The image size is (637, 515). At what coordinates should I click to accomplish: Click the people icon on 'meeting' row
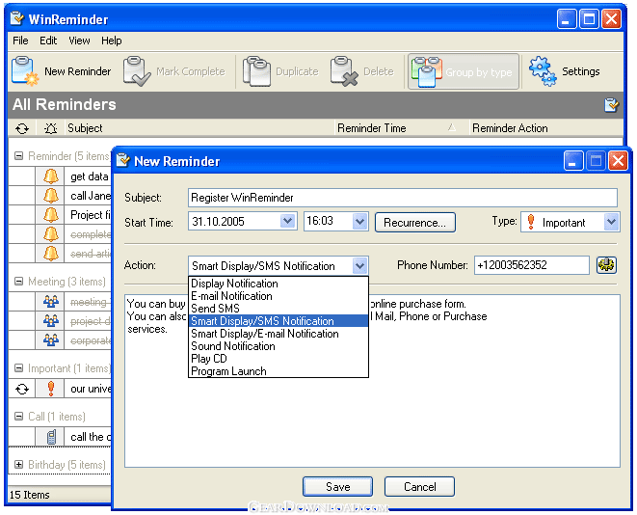pyautogui.click(x=51, y=302)
